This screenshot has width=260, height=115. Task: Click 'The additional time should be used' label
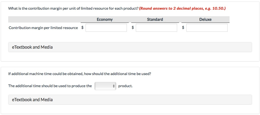tap(50, 86)
